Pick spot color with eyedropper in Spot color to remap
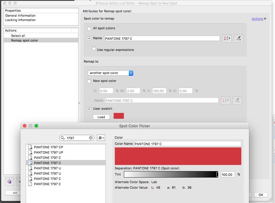Screen dimensions: 275x203 pyautogui.click(x=238, y=38)
